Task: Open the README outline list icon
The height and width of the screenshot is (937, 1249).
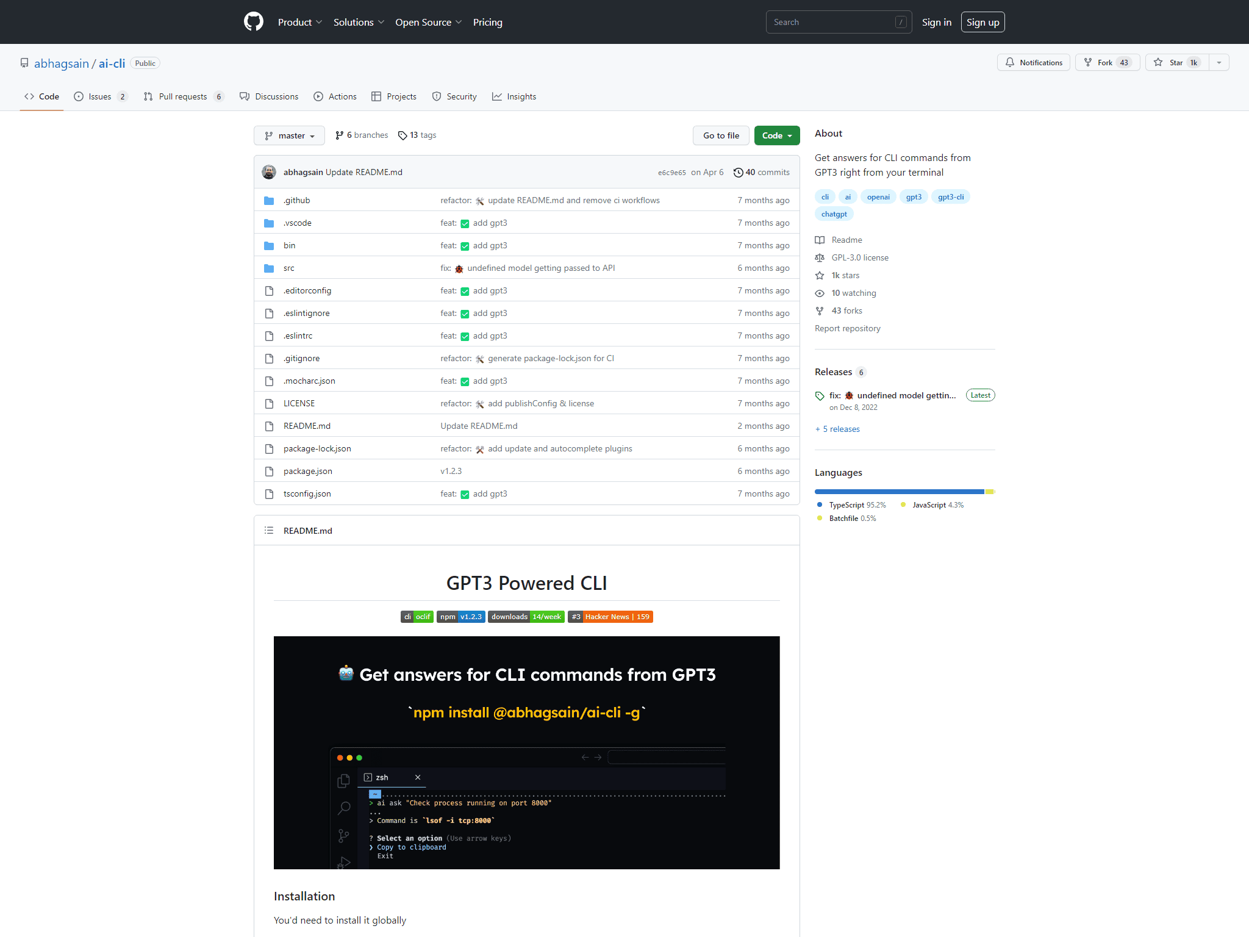Action: point(269,530)
